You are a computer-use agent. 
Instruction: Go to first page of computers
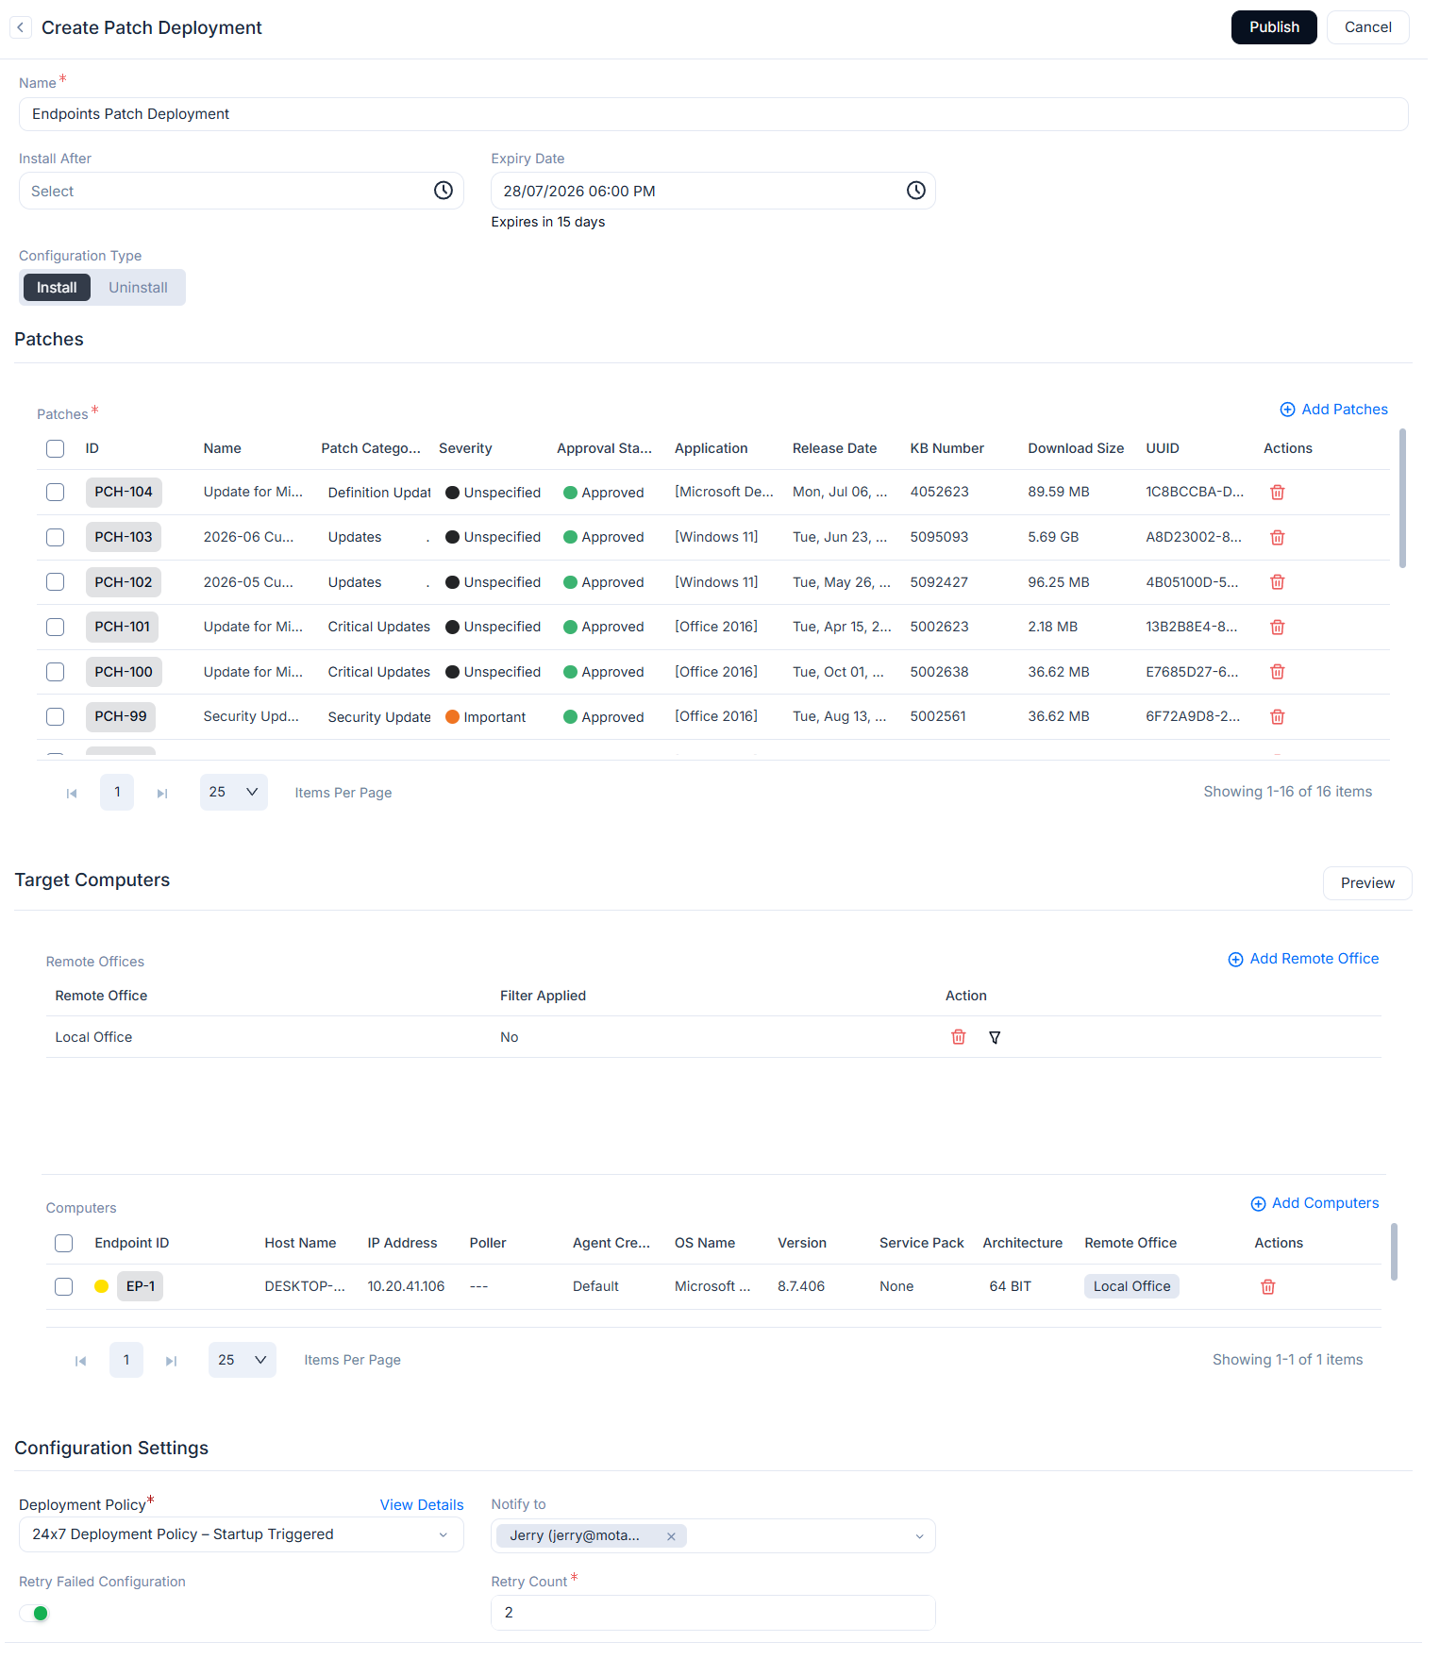pyautogui.click(x=81, y=1361)
